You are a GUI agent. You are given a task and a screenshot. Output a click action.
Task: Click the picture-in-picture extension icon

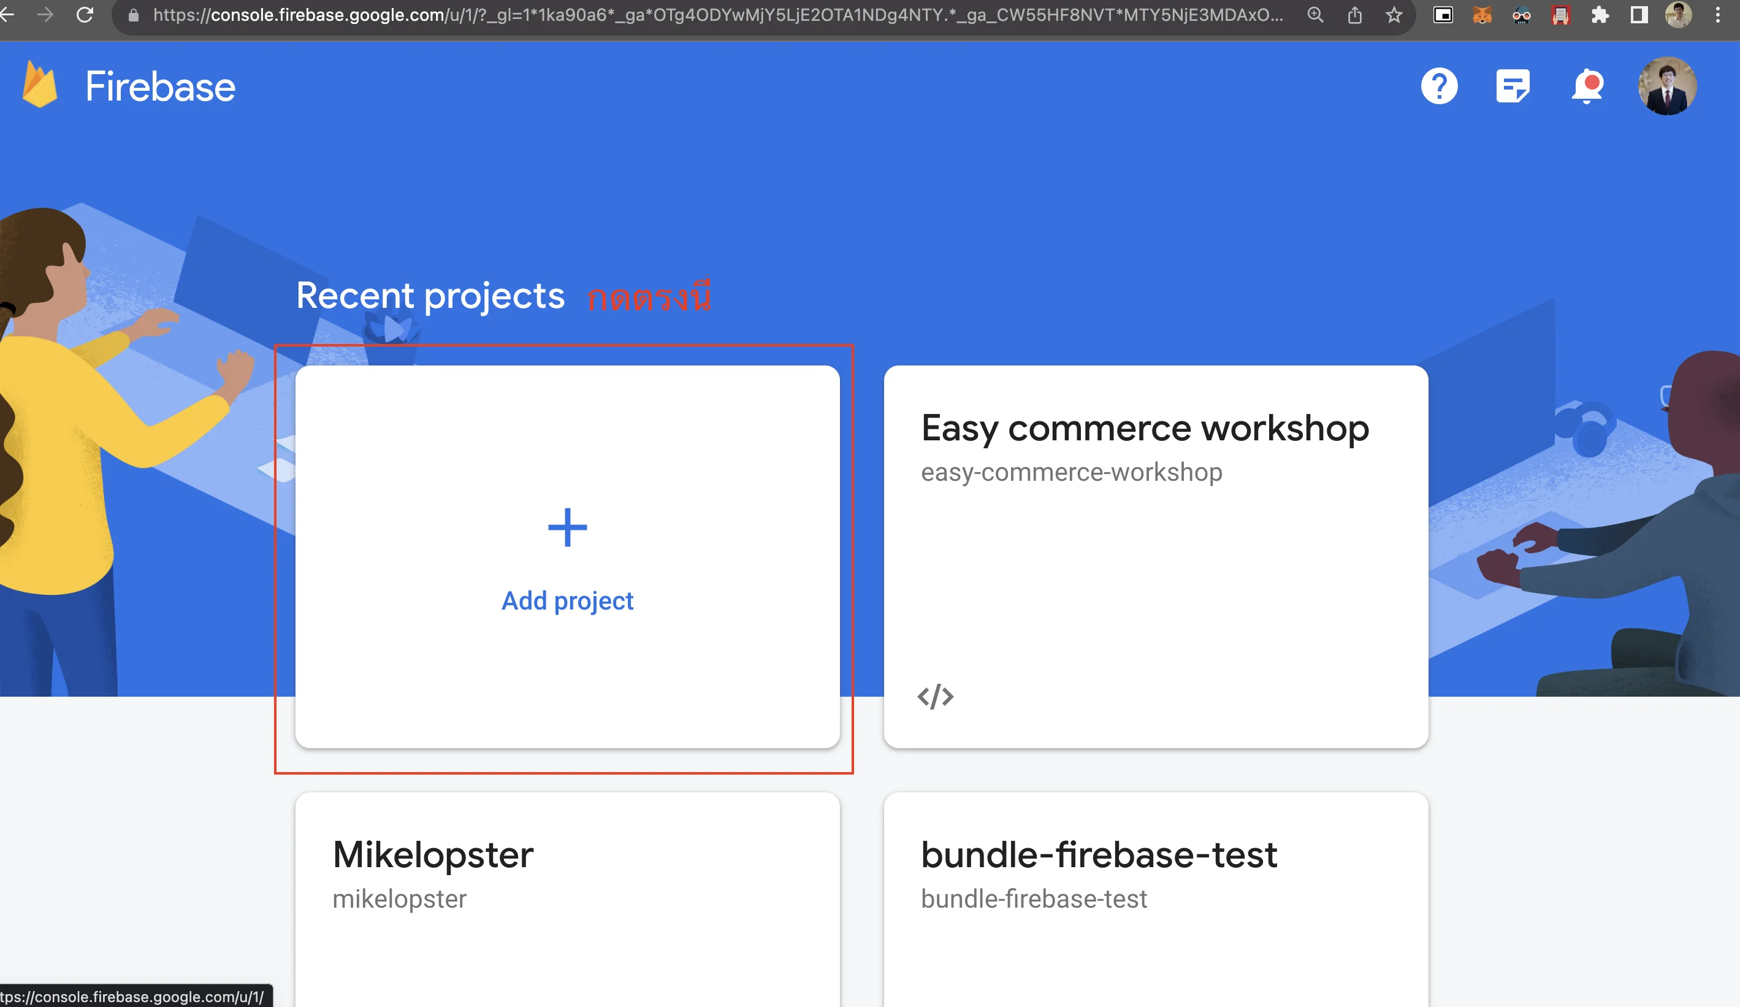[1443, 15]
